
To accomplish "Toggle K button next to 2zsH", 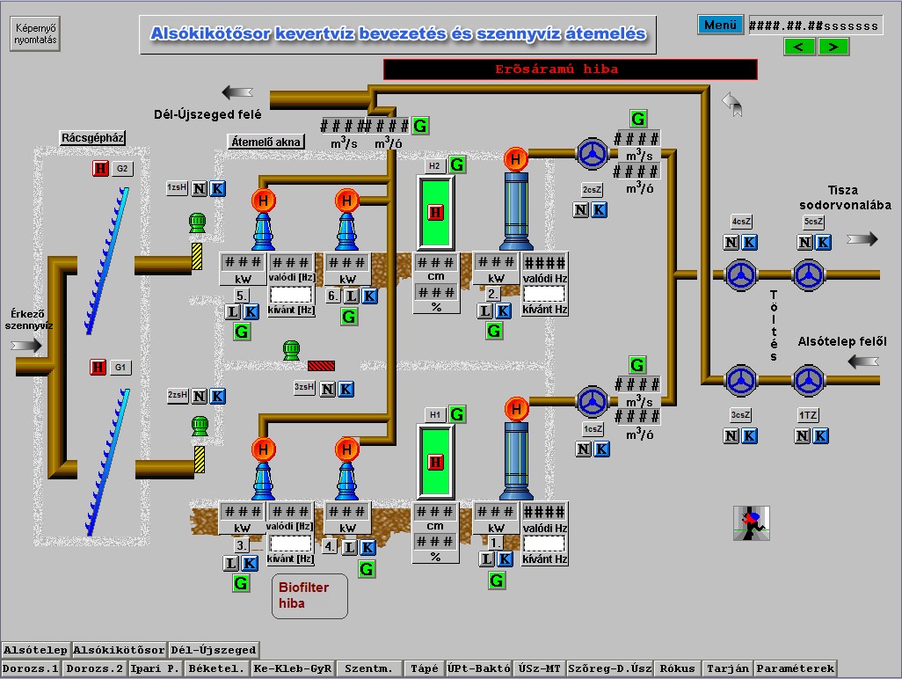I will [217, 396].
